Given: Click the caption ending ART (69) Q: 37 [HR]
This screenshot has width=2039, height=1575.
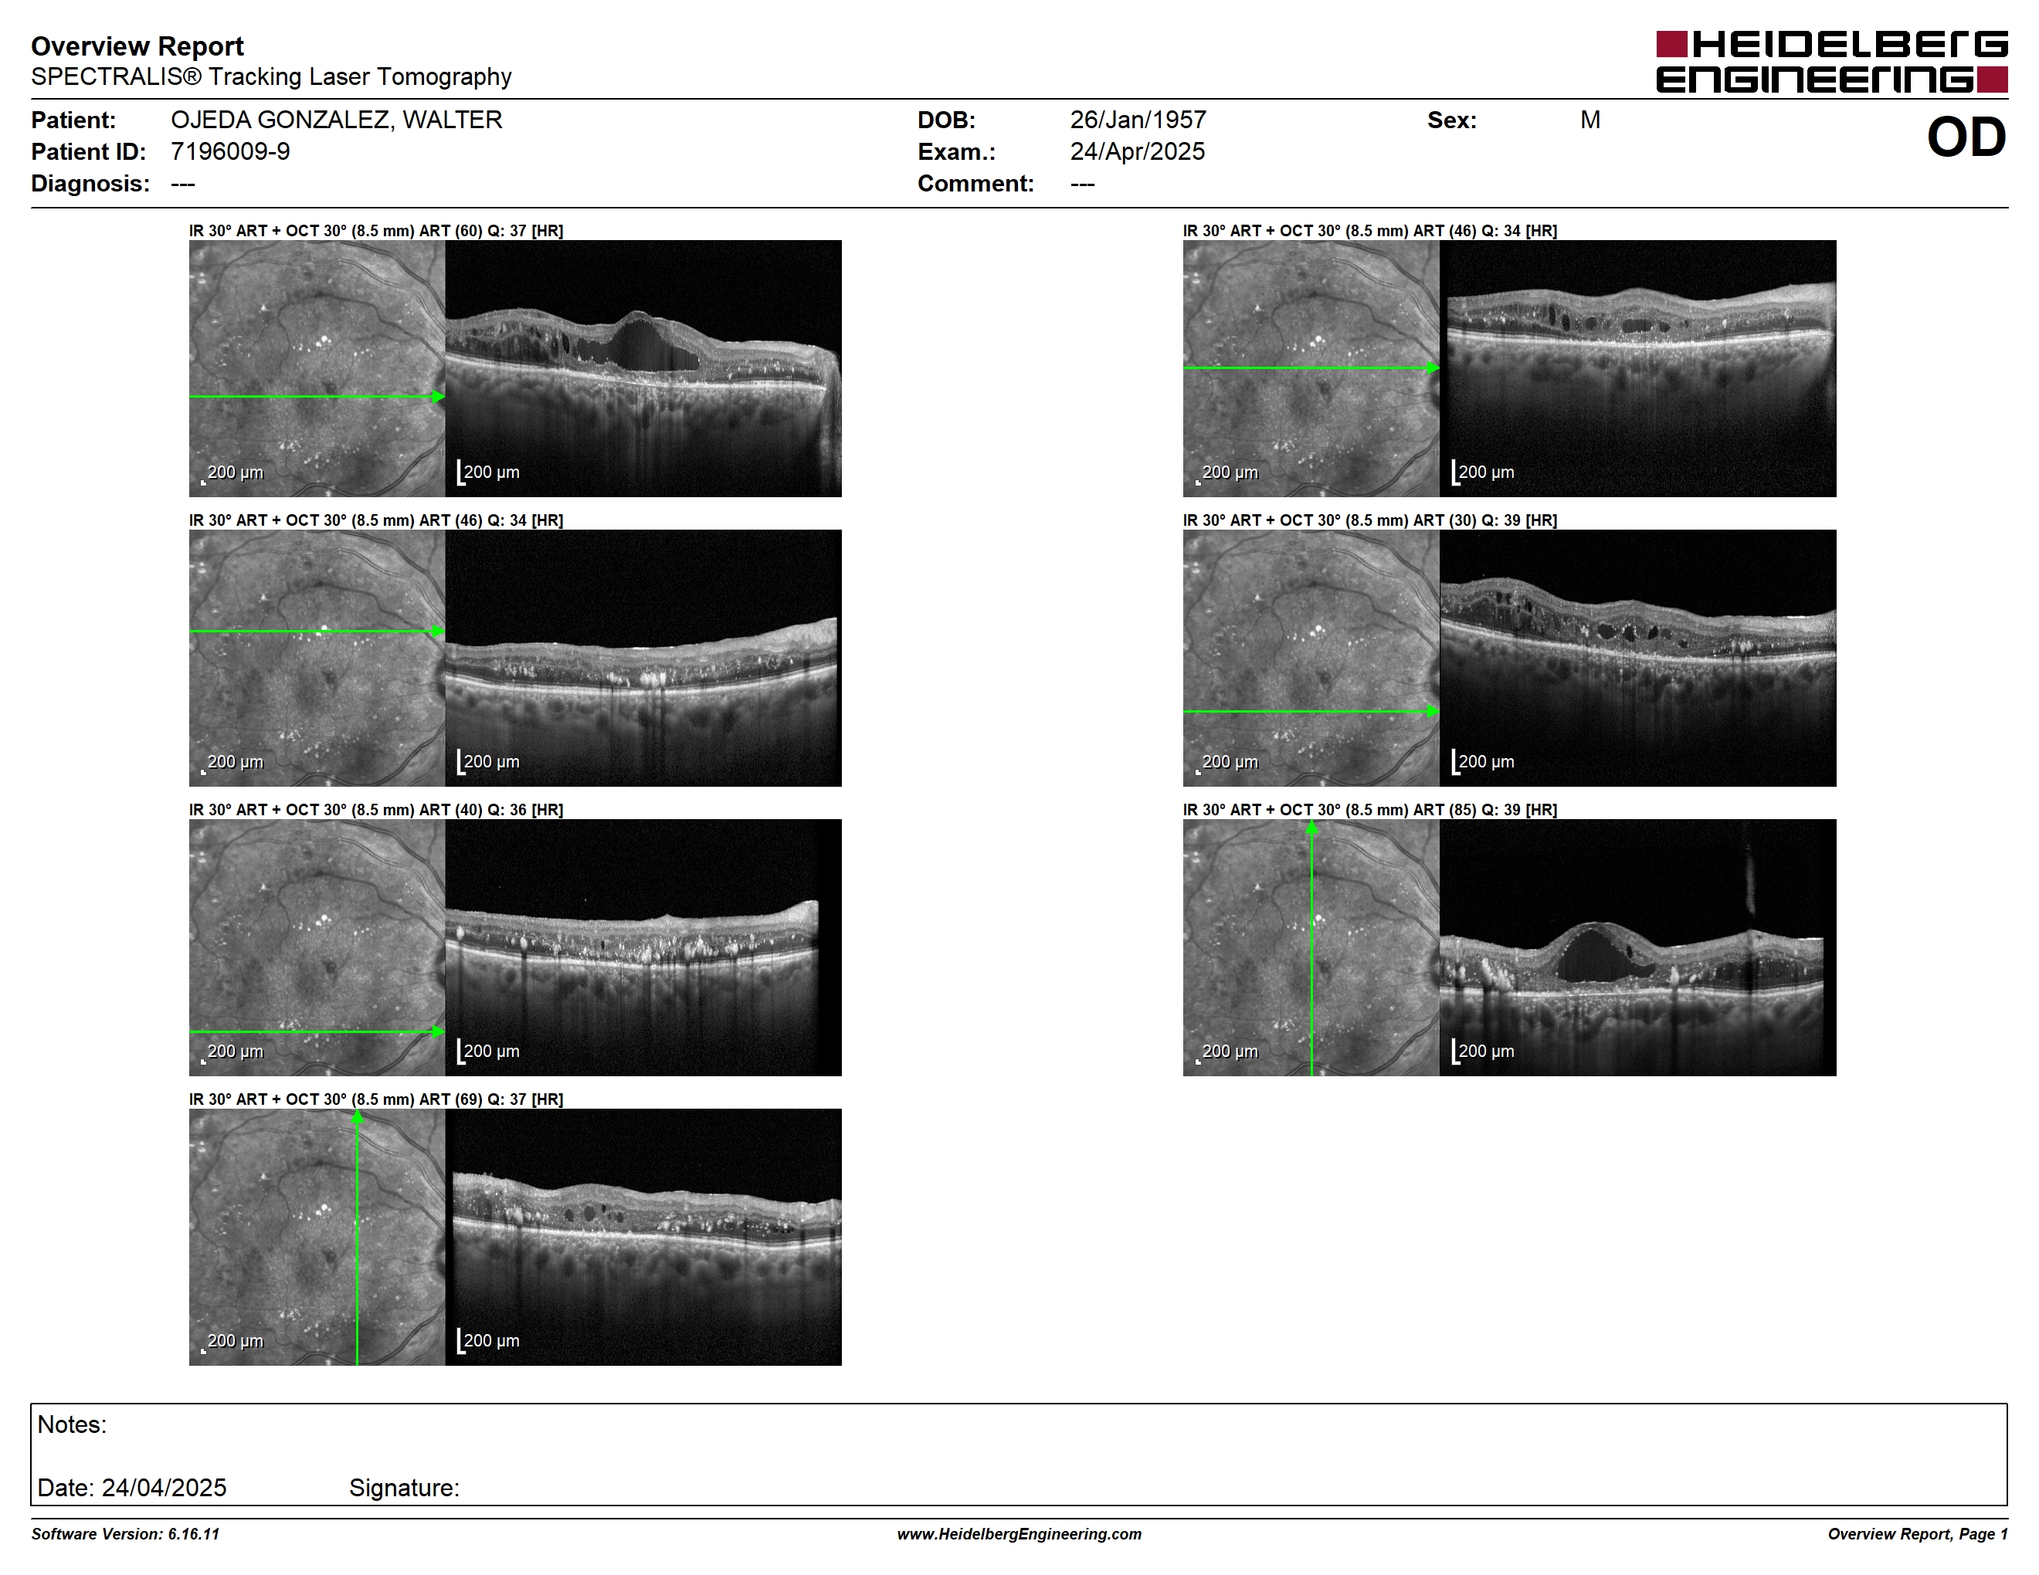Looking at the screenshot, I should tap(376, 1099).
